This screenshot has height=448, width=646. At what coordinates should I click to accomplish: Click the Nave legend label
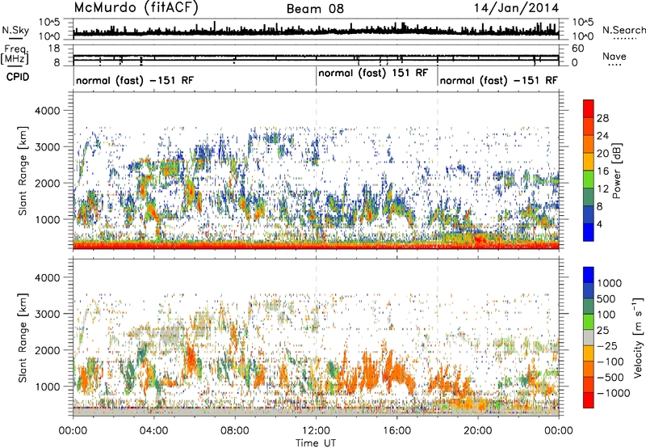[x=615, y=56]
